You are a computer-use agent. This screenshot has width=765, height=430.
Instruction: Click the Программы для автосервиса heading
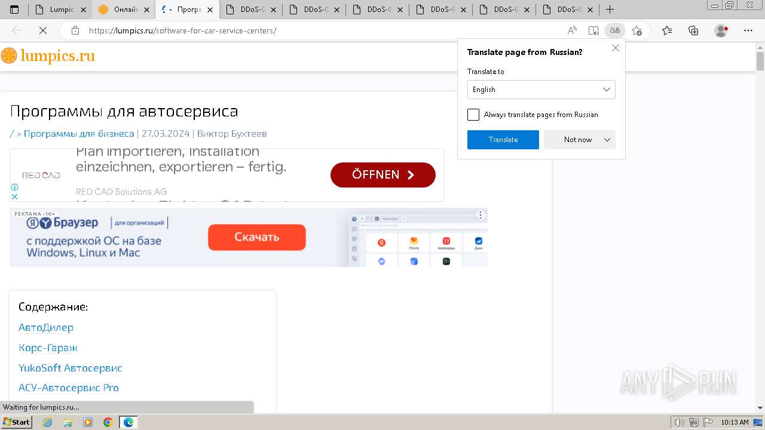pyautogui.click(x=124, y=111)
